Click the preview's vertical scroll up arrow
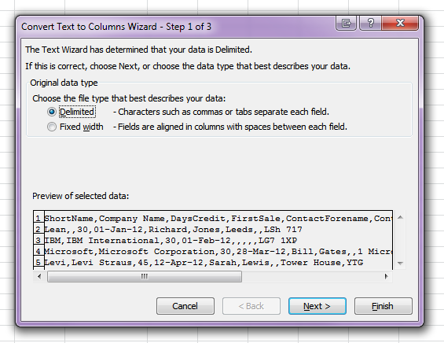This screenshot has width=444, height=343. 400,217
